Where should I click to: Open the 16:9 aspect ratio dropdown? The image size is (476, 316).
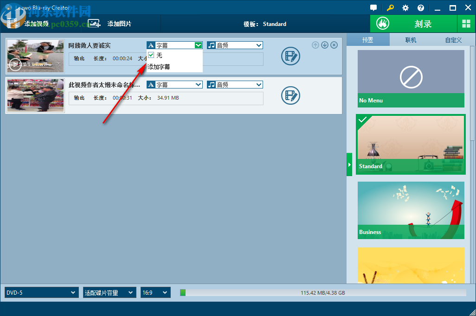point(155,292)
